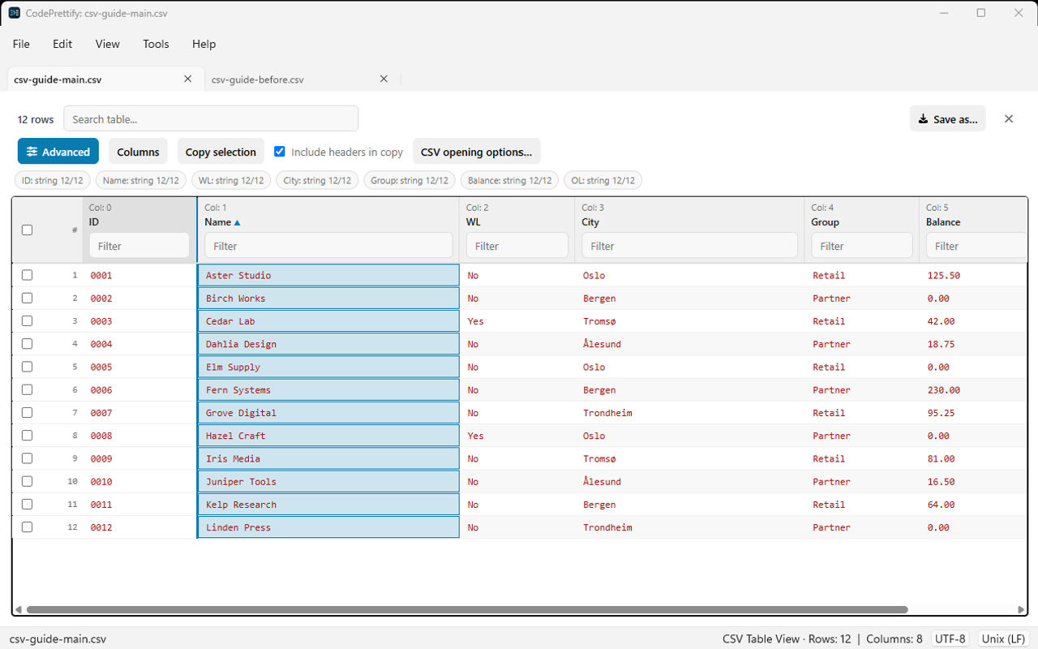Check the row 2 checkbox for Birch Works
Screen dimensions: 1038x649
pos(27,298)
